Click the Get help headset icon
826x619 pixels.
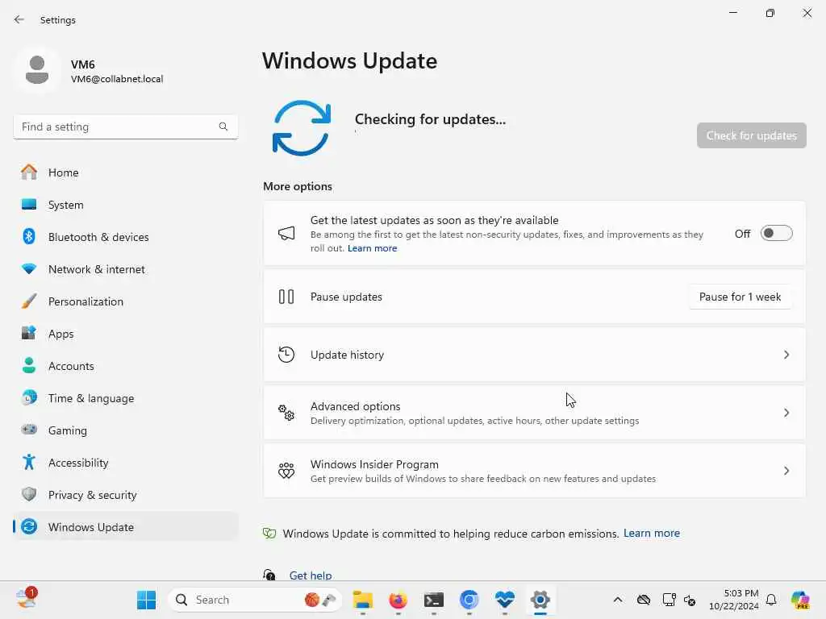[x=269, y=575]
